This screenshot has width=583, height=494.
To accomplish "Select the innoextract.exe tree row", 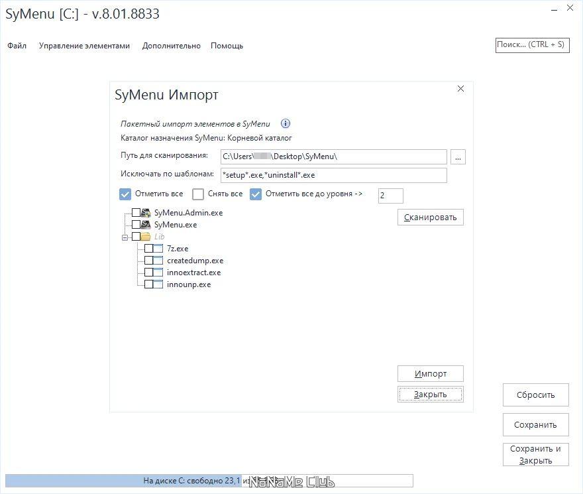I will tap(193, 273).
